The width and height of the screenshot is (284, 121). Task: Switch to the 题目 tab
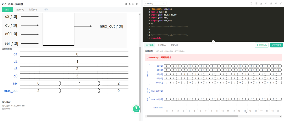(8, 10)
